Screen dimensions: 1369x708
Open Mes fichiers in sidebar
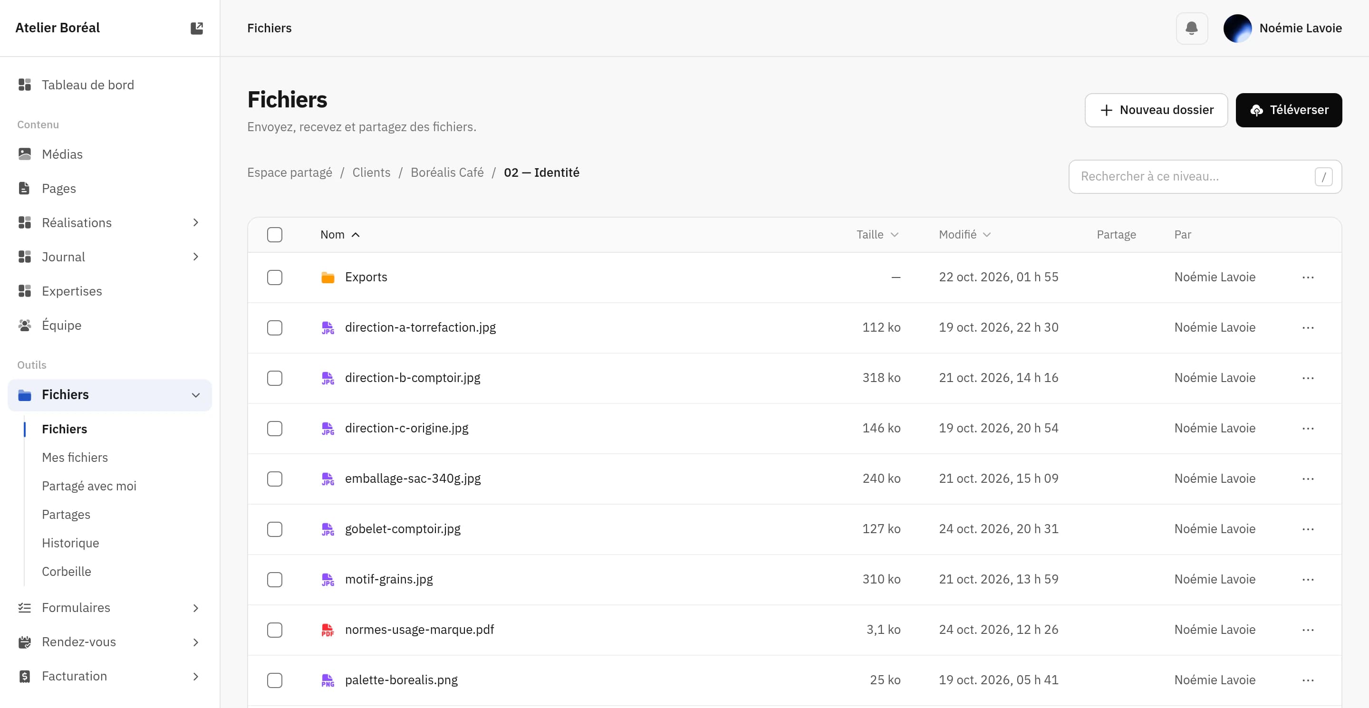pos(75,457)
